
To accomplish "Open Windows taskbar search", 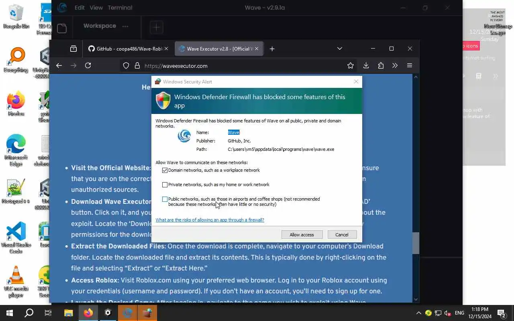I will [x=29, y=313].
